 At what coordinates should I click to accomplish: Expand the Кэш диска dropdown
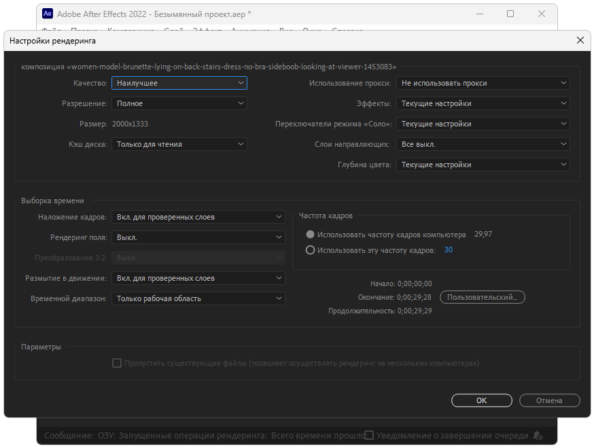point(179,144)
